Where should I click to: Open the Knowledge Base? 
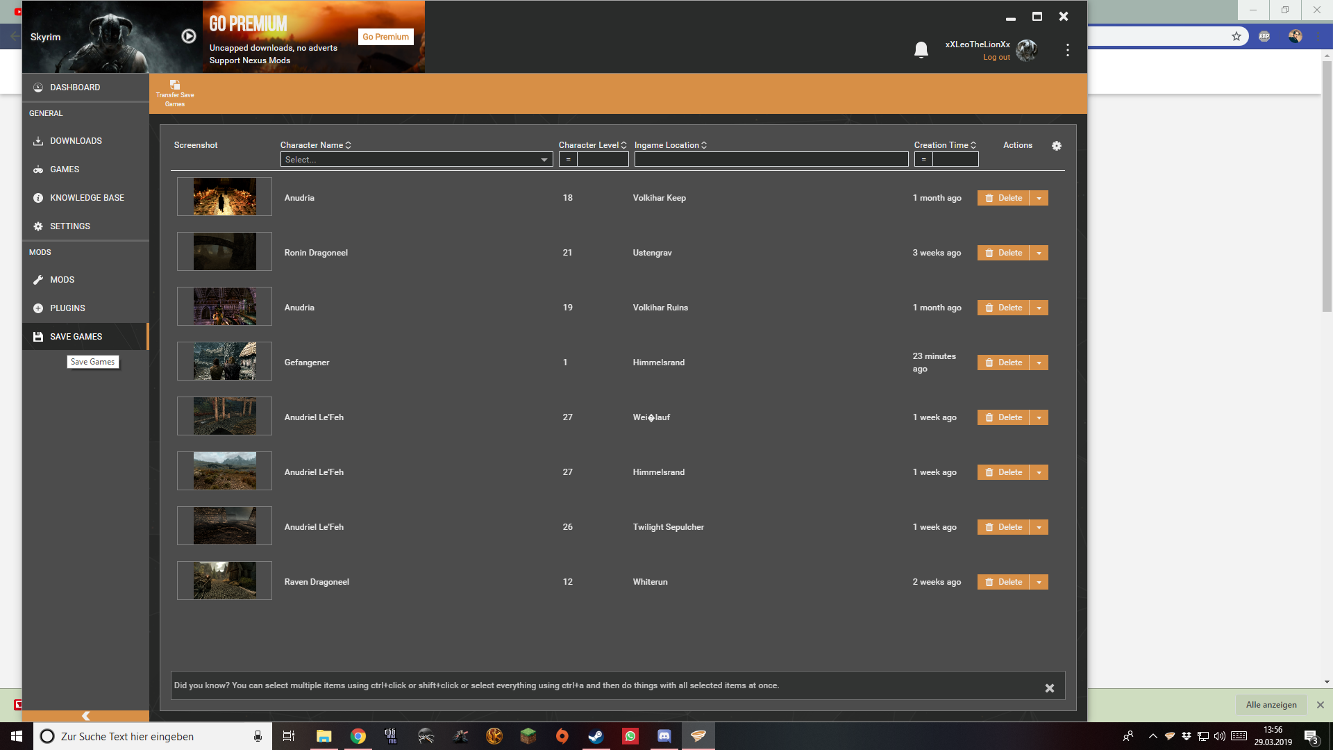point(85,198)
